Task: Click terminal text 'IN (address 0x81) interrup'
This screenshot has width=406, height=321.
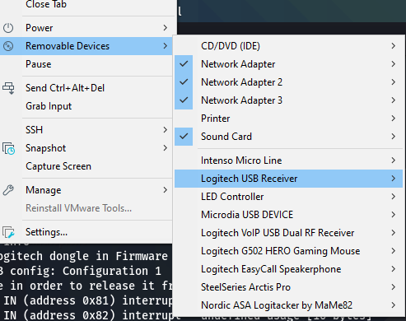Action: 88,300
